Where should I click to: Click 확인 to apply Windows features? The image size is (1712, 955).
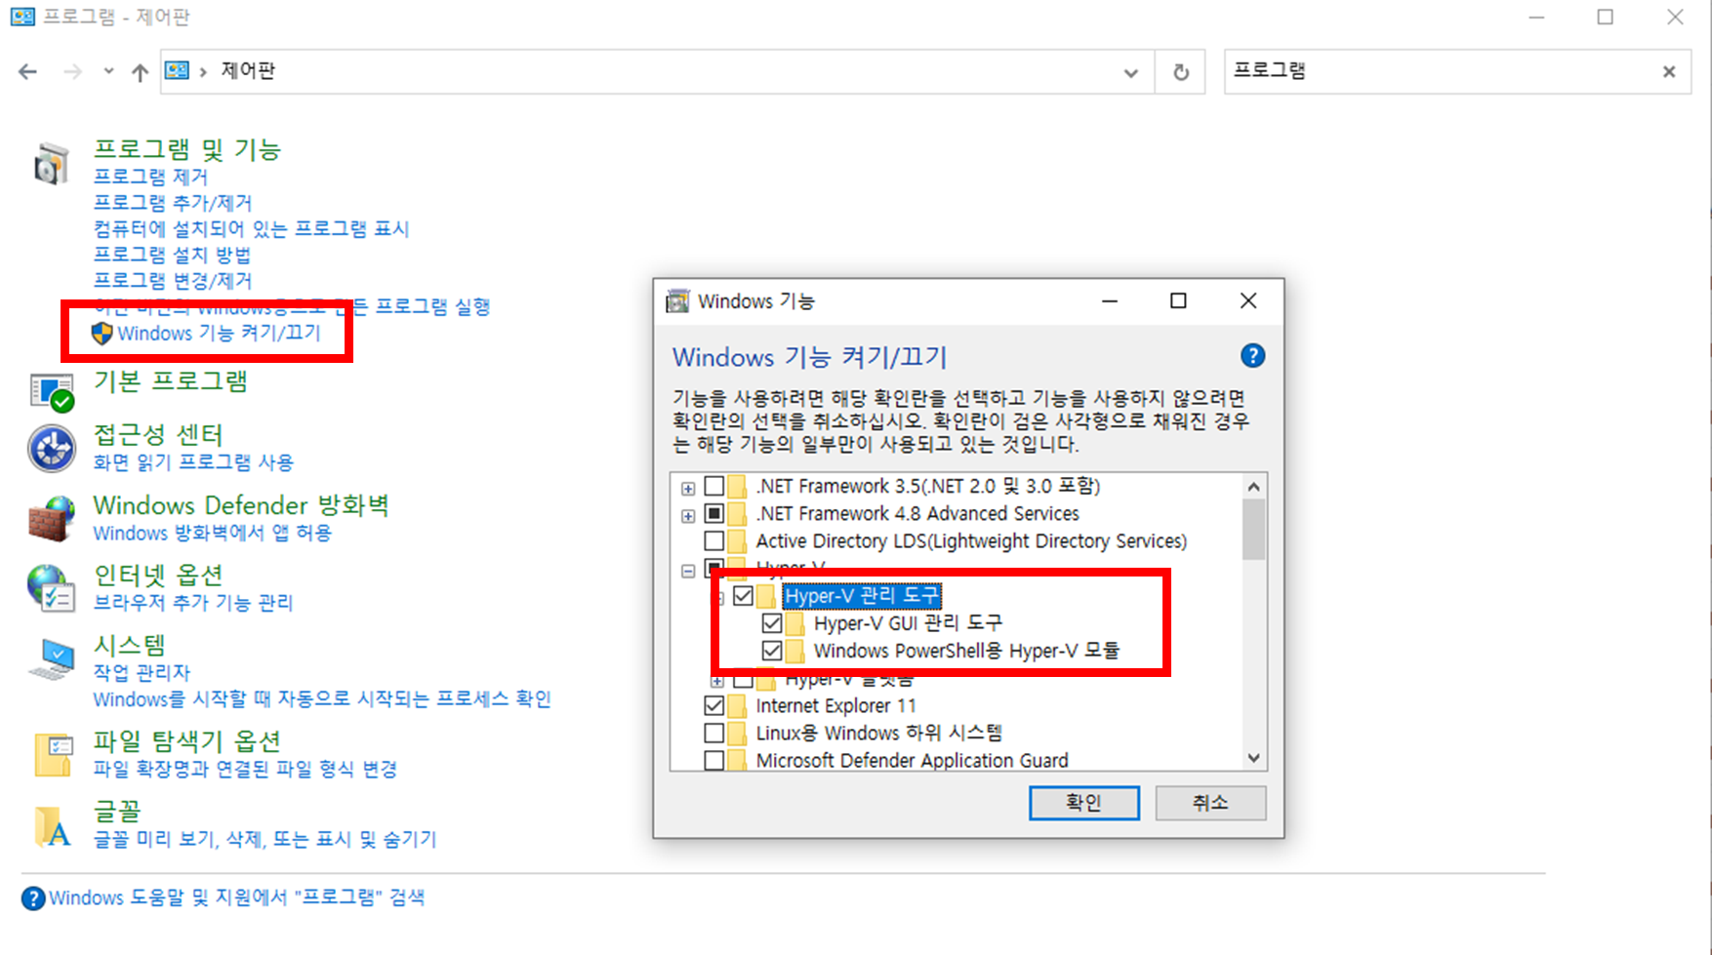[x=1083, y=802]
